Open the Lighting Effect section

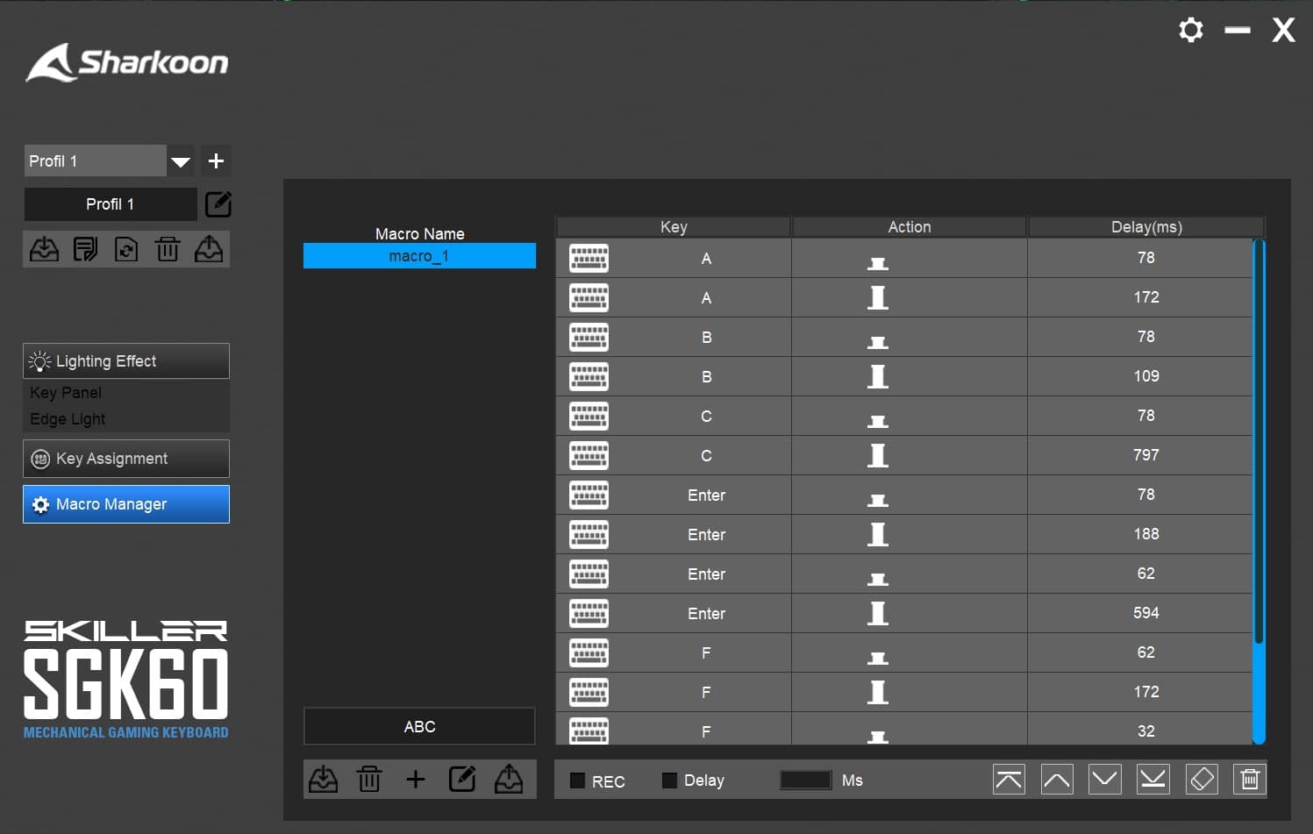[x=126, y=361]
